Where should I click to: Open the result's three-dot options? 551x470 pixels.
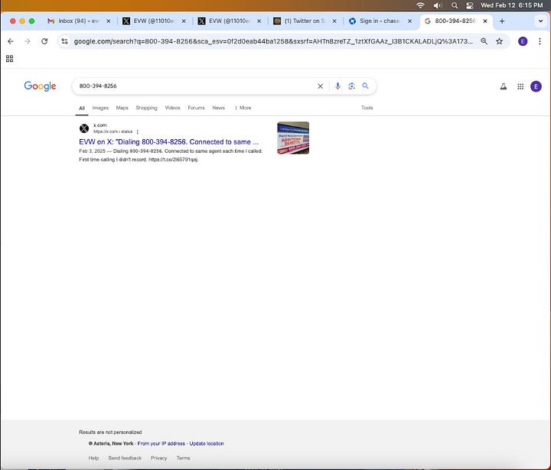[x=138, y=131]
